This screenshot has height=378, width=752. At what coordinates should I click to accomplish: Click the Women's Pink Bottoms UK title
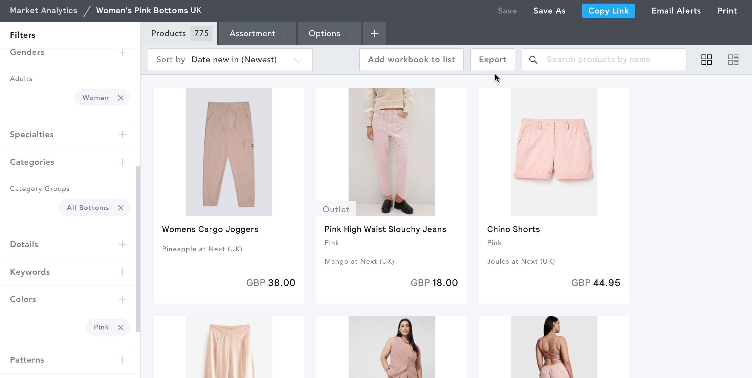148,10
